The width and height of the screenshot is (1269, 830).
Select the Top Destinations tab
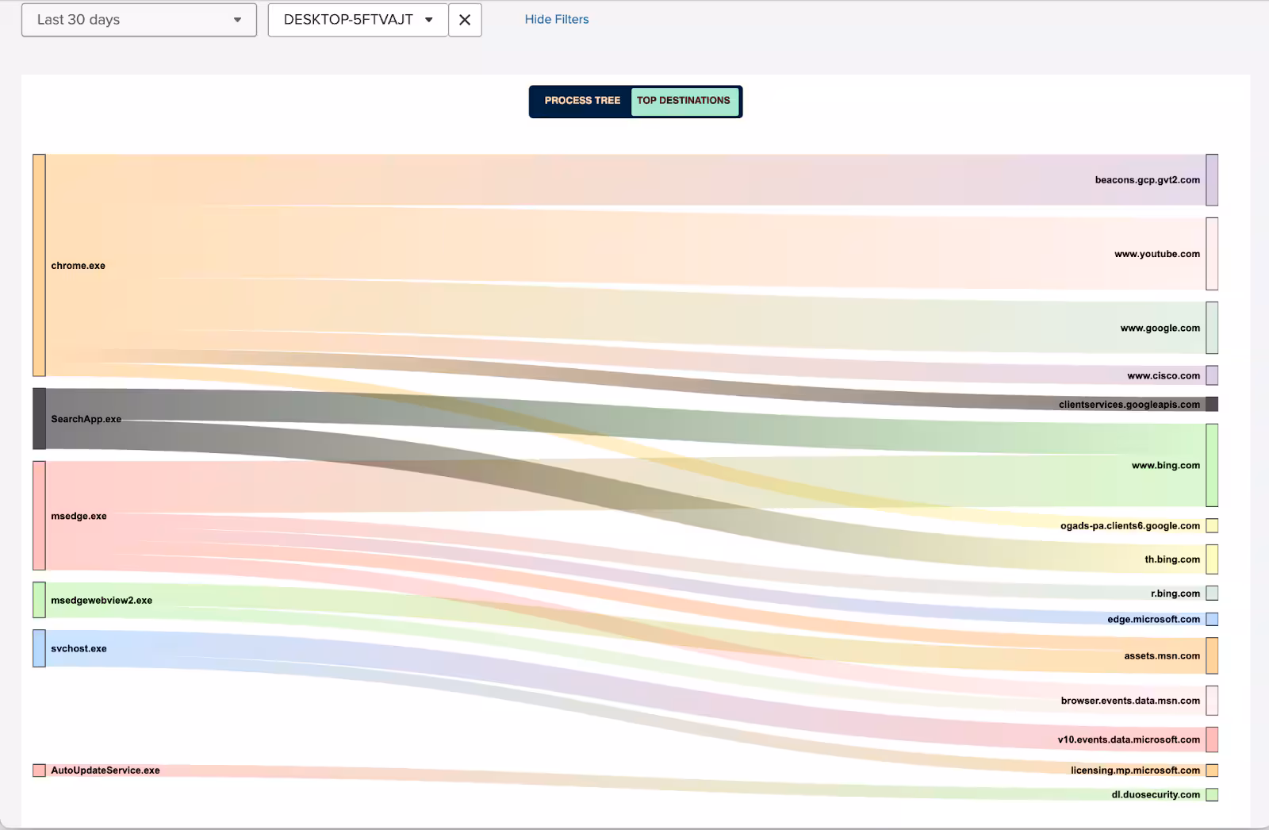tap(684, 101)
